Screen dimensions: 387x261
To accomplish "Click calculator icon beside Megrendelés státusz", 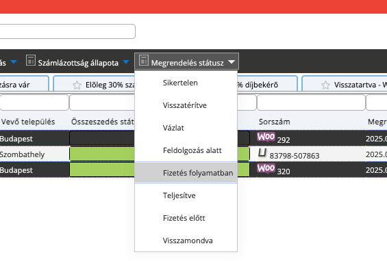I will tap(144, 60).
